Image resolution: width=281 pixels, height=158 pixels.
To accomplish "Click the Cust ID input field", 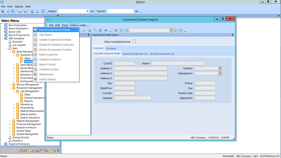I will (125, 63).
